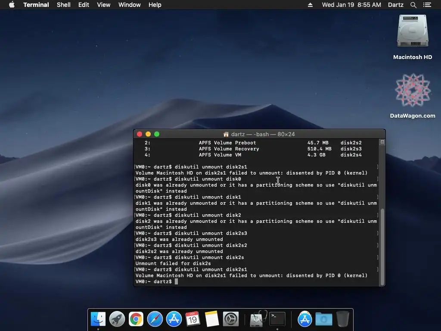Click the 'diskutil unmount disk2' command line
Viewport: 441px width, 331px height.
point(208,215)
